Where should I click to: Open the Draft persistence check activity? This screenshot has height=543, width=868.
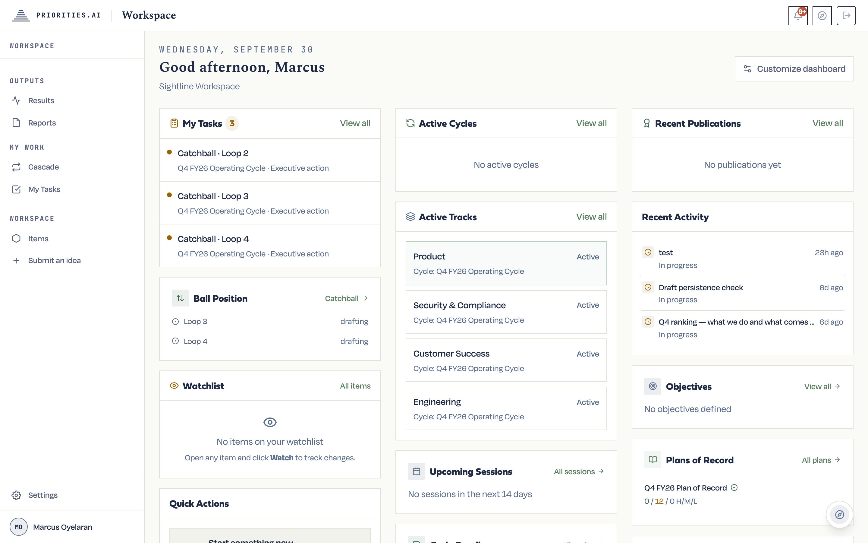(742, 293)
